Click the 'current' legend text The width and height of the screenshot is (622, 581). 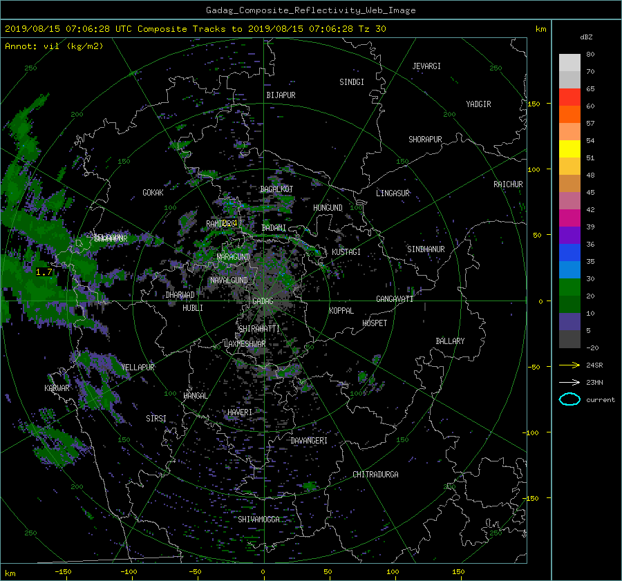[x=600, y=400]
